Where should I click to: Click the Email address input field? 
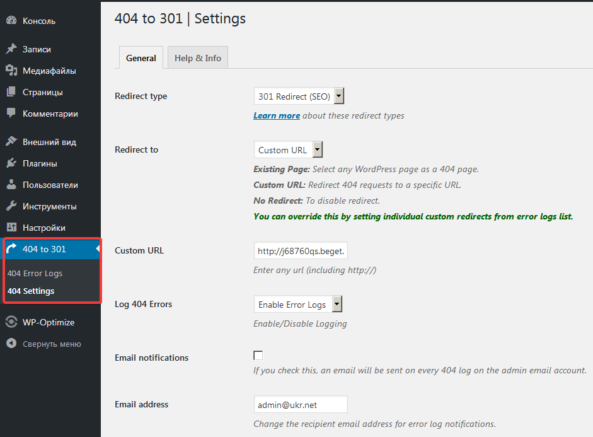301,405
